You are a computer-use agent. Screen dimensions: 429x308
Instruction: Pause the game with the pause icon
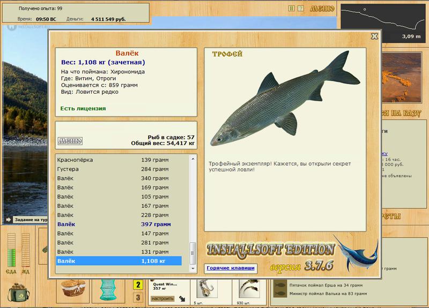tap(291, 8)
